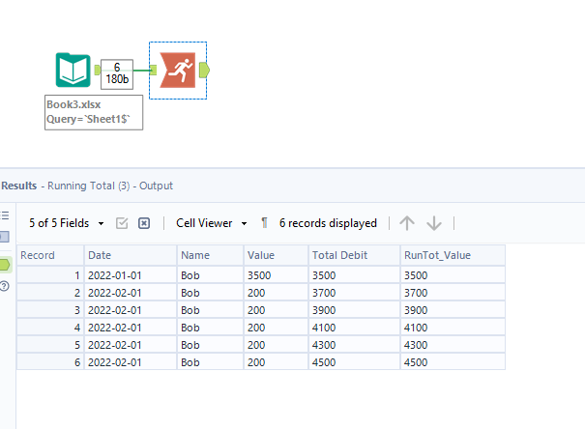Select record row number 6
This screenshot has height=429, width=585.
coord(49,361)
